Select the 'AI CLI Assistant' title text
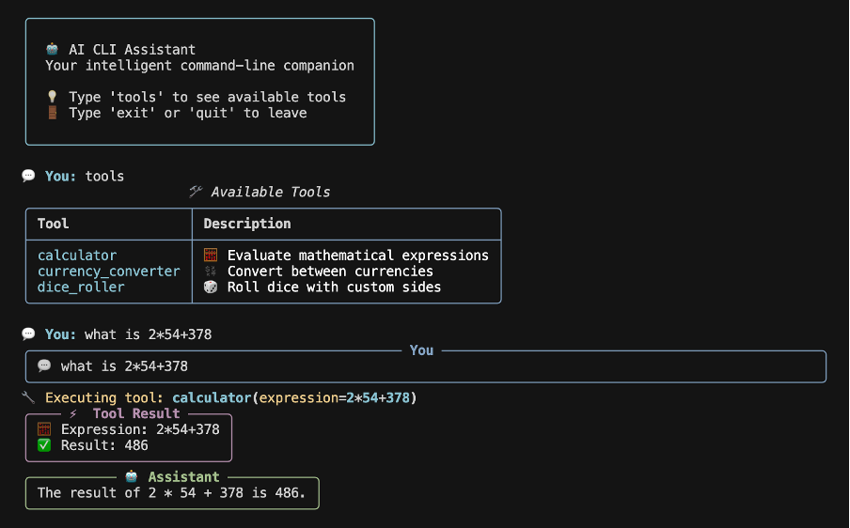The width and height of the screenshot is (850, 528). (x=132, y=49)
